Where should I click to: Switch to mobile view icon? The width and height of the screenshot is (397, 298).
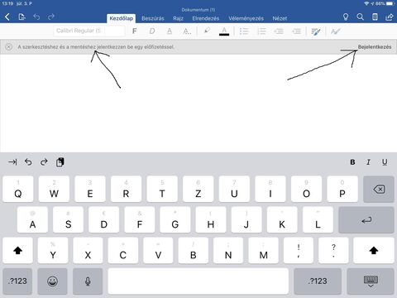tap(375, 17)
